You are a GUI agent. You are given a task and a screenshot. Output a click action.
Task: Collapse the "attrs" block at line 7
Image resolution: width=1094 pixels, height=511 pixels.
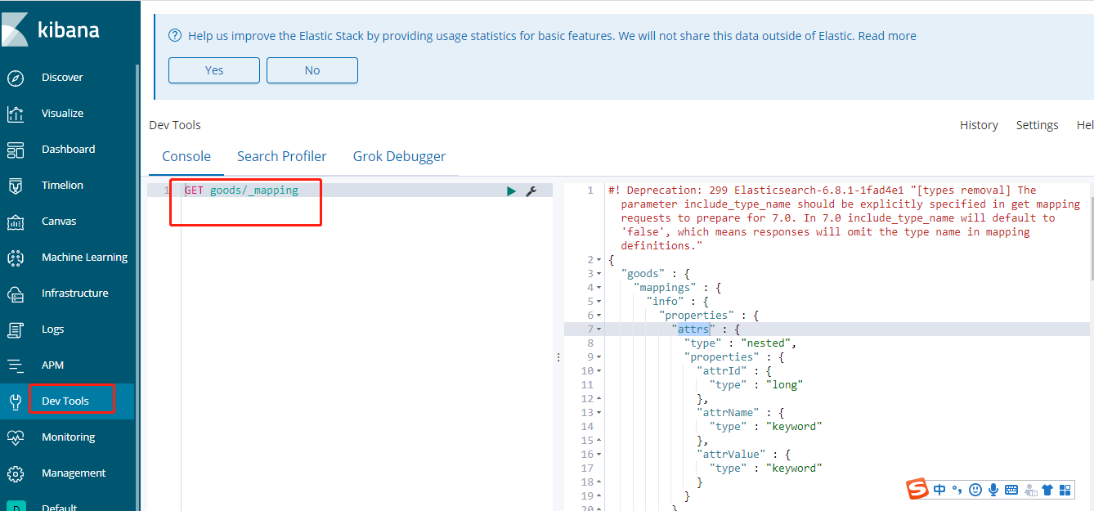click(x=599, y=329)
